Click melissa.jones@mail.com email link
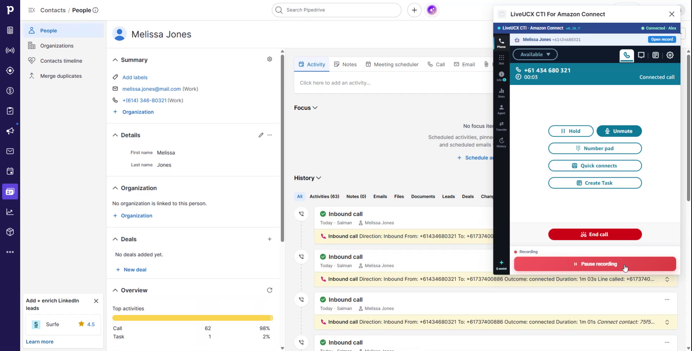 [x=151, y=89]
